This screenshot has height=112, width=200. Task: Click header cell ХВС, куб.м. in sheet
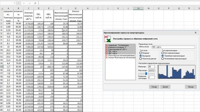tap(49, 16)
